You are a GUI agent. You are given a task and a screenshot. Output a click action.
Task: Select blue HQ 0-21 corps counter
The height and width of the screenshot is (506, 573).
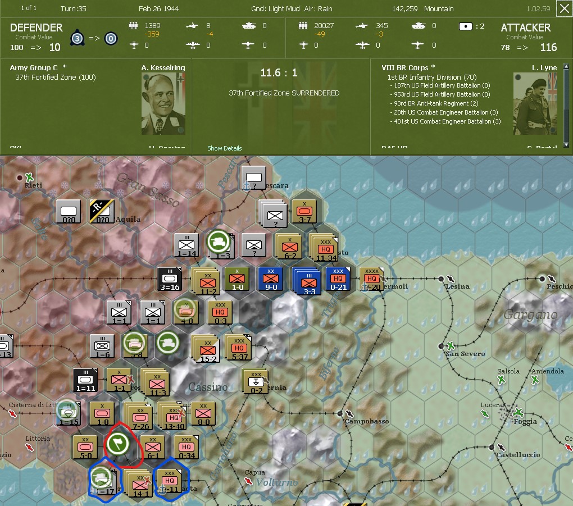click(338, 279)
